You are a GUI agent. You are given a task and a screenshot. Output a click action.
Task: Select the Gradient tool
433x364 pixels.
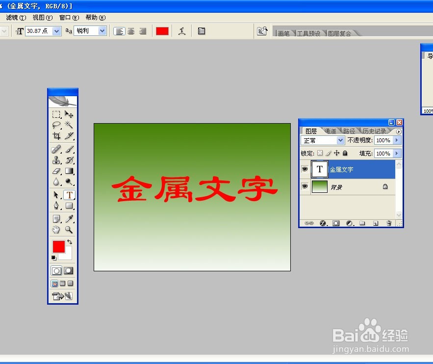69,171
